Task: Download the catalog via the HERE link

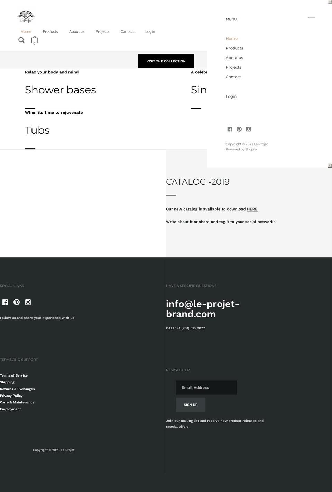Action: pyautogui.click(x=252, y=209)
